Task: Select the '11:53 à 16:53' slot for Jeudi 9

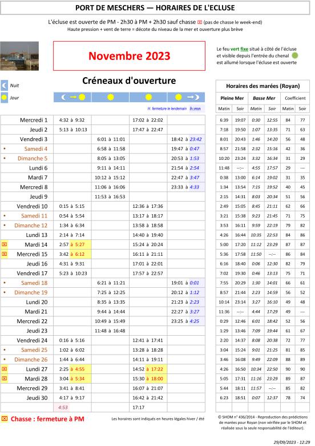Action: click(x=110, y=197)
